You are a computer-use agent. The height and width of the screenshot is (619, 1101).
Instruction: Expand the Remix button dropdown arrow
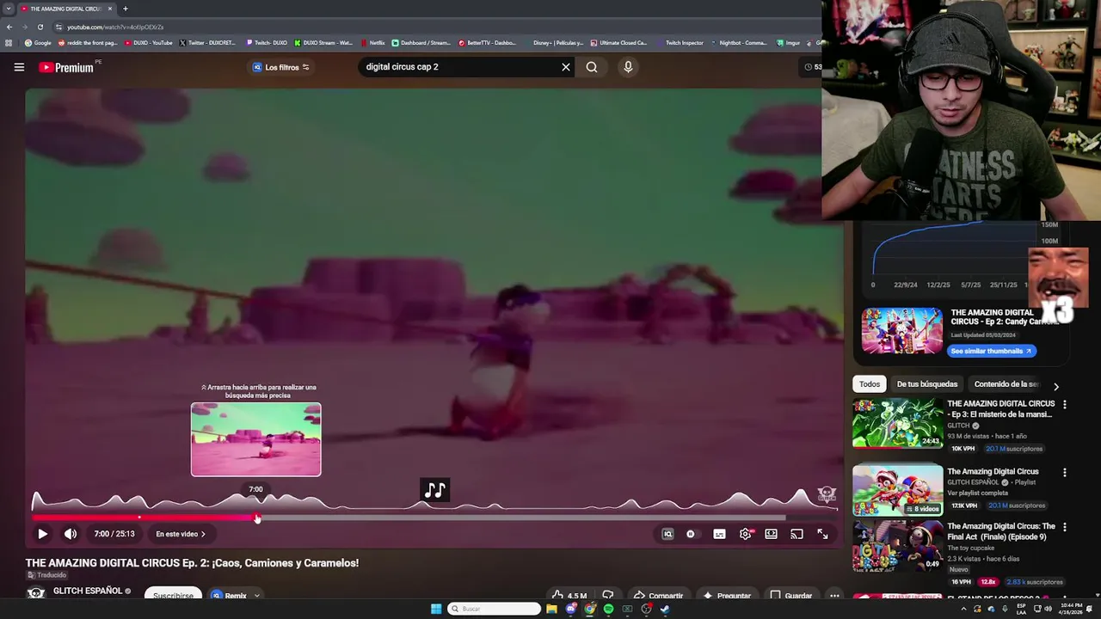pyautogui.click(x=256, y=596)
